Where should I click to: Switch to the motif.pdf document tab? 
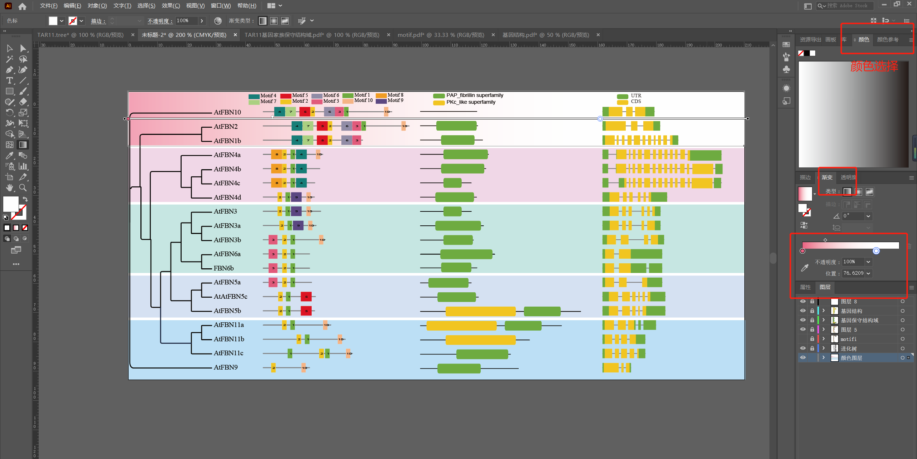click(x=441, y=35)
